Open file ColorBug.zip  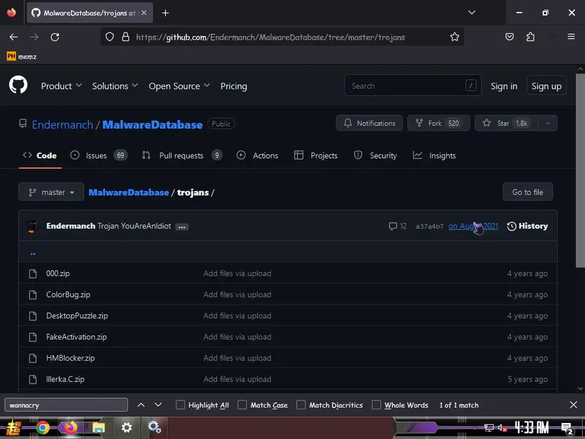69,294
